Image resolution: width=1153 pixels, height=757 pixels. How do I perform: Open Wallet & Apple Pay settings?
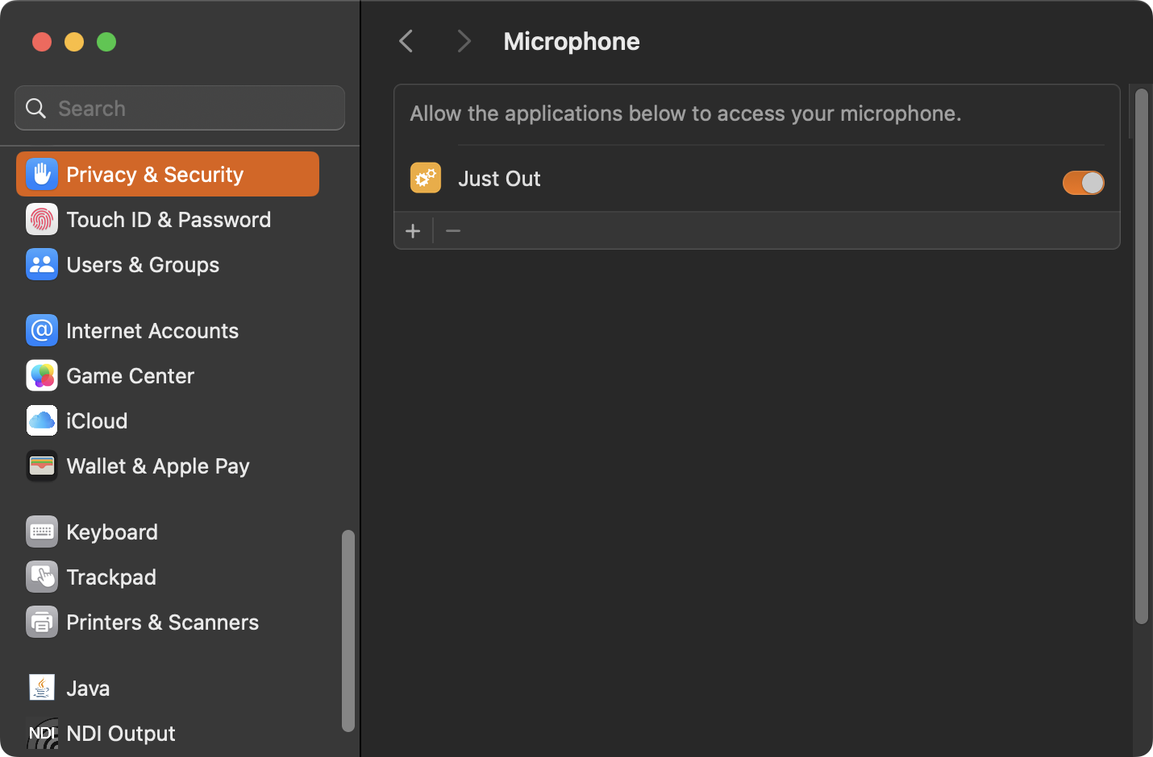pyautogui.click(x=168, y=465)
